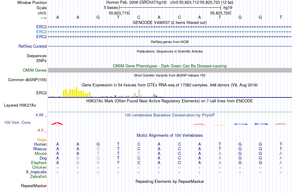Click the tall red A conservation logo
This screenshot has height=193, width=292.
[x=57, y=124]
